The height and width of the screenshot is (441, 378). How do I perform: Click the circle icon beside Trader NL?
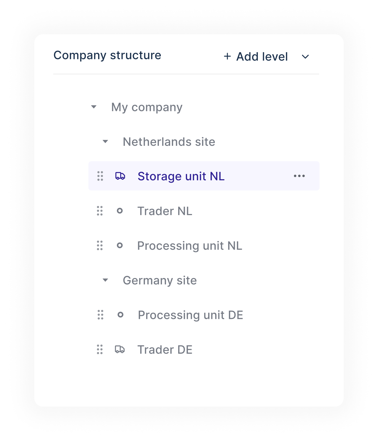[x=120, y=211]
